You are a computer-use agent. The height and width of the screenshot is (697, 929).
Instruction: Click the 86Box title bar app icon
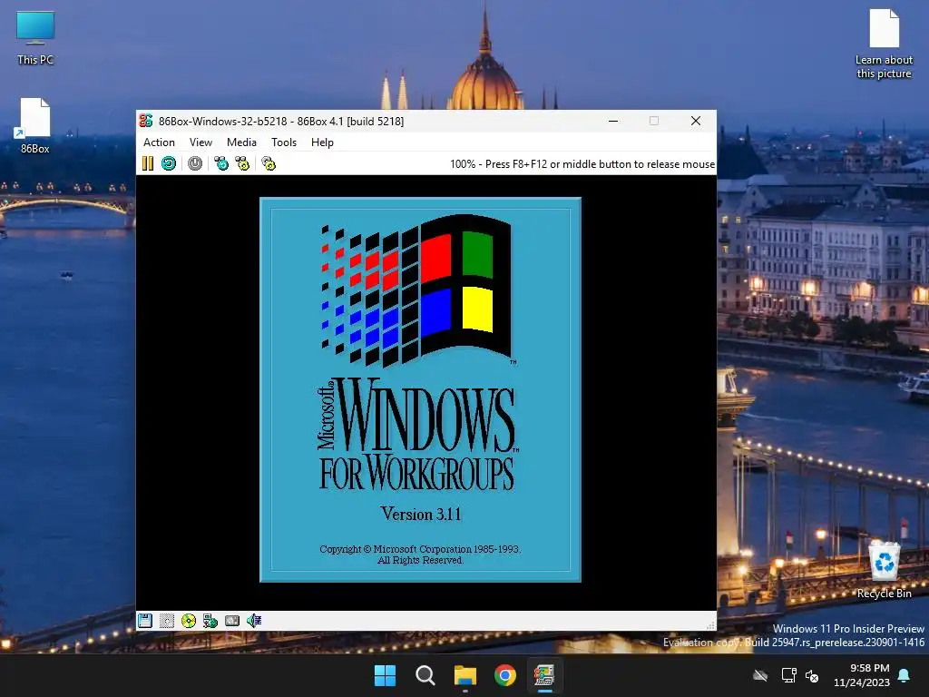[146, 121]
